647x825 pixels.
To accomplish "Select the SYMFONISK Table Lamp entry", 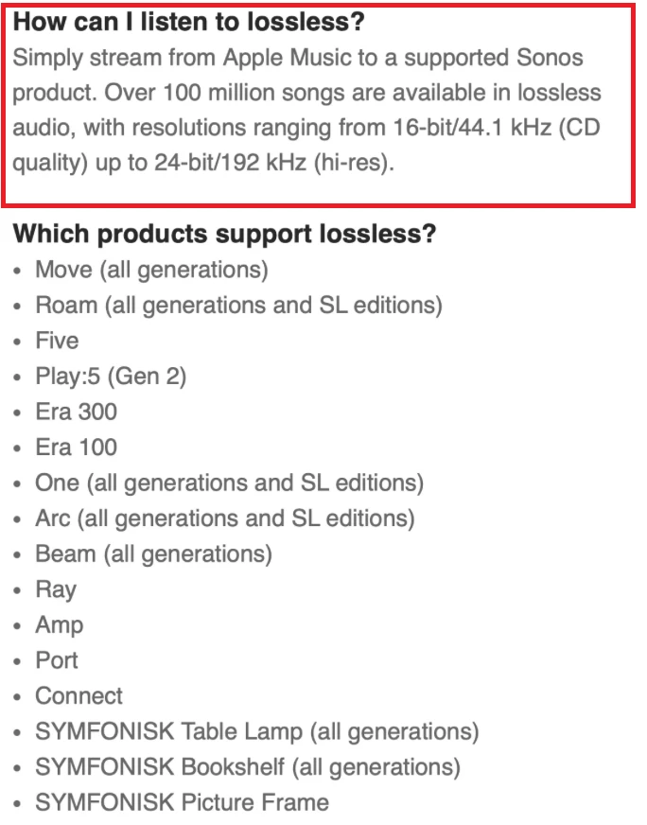I will coord(257,732).
